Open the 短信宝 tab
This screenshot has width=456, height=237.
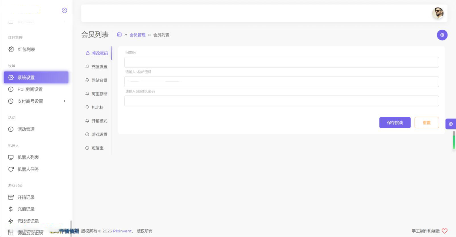point(97,148)
